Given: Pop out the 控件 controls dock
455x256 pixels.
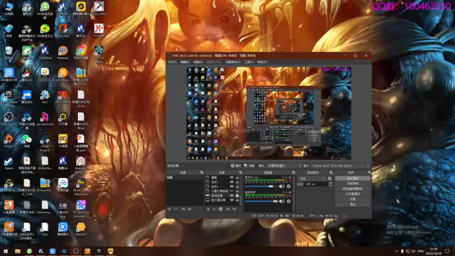Looking at the screenshot, I should (x=369, y=173).
